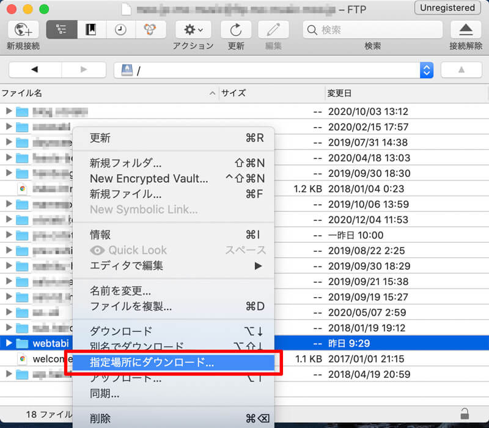The image size is (489, 428).
Task: Expand the webtabi folder disclosure triangle
Action: (x=9, y=343)
